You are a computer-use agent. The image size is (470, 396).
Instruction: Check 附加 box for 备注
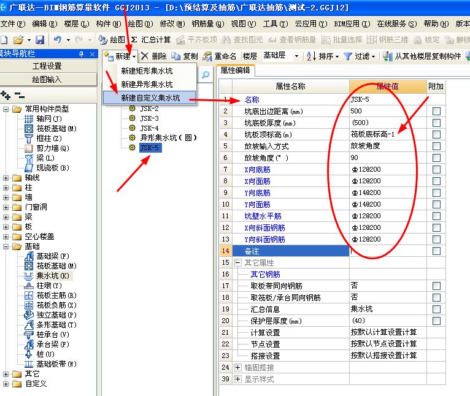(x=436, y=251)
